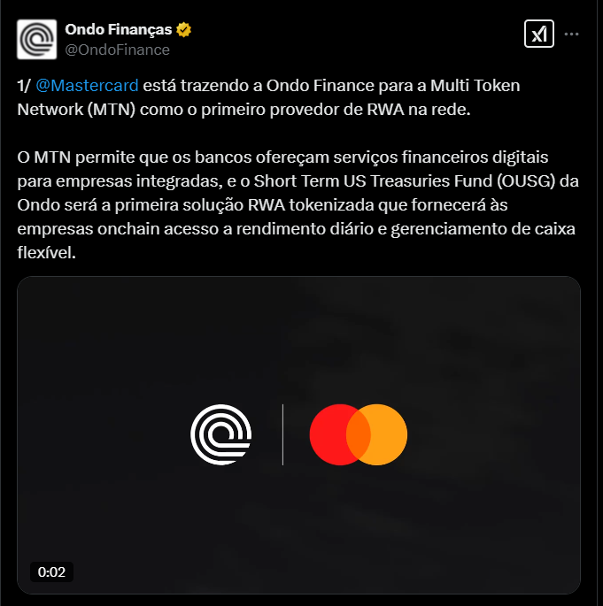This screenshot has width=603, height=606.
Task: Click the 'Multi Token' text in post
Action: [475, 86]
